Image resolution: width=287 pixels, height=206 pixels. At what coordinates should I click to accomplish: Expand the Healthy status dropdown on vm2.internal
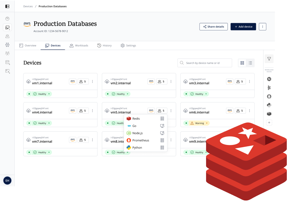120,94
